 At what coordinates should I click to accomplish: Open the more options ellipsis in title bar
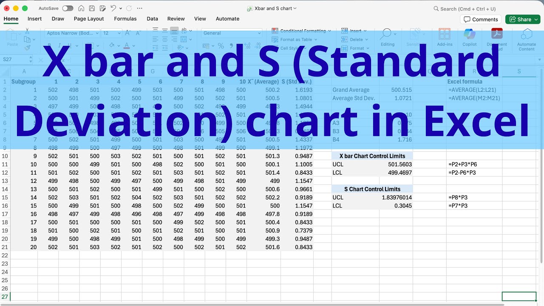click(140, 8)
